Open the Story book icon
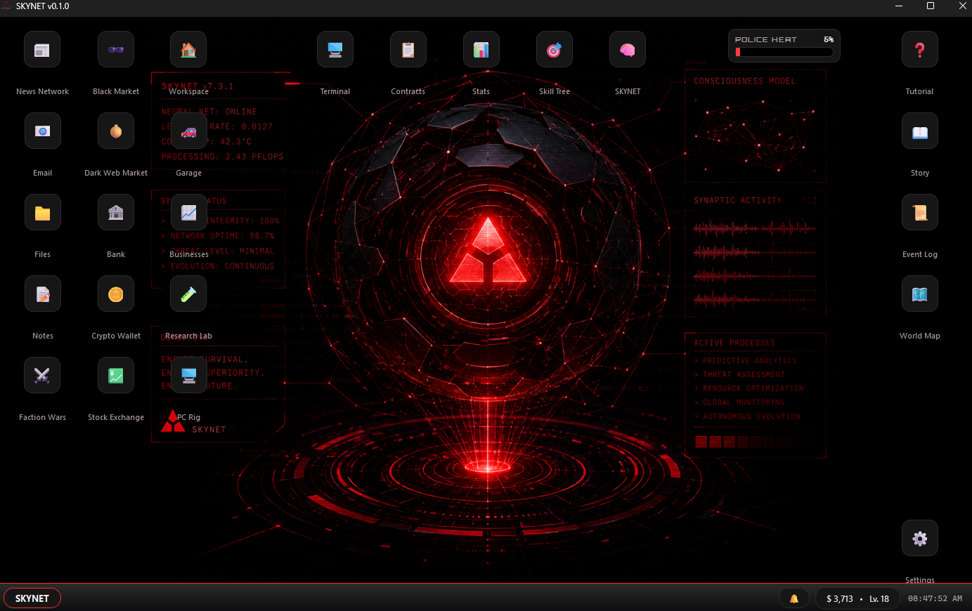The image size is (972, 611). 920,131
